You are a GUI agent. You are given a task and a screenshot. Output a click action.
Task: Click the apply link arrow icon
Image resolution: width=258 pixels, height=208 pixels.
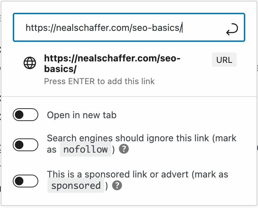(232, 29)
